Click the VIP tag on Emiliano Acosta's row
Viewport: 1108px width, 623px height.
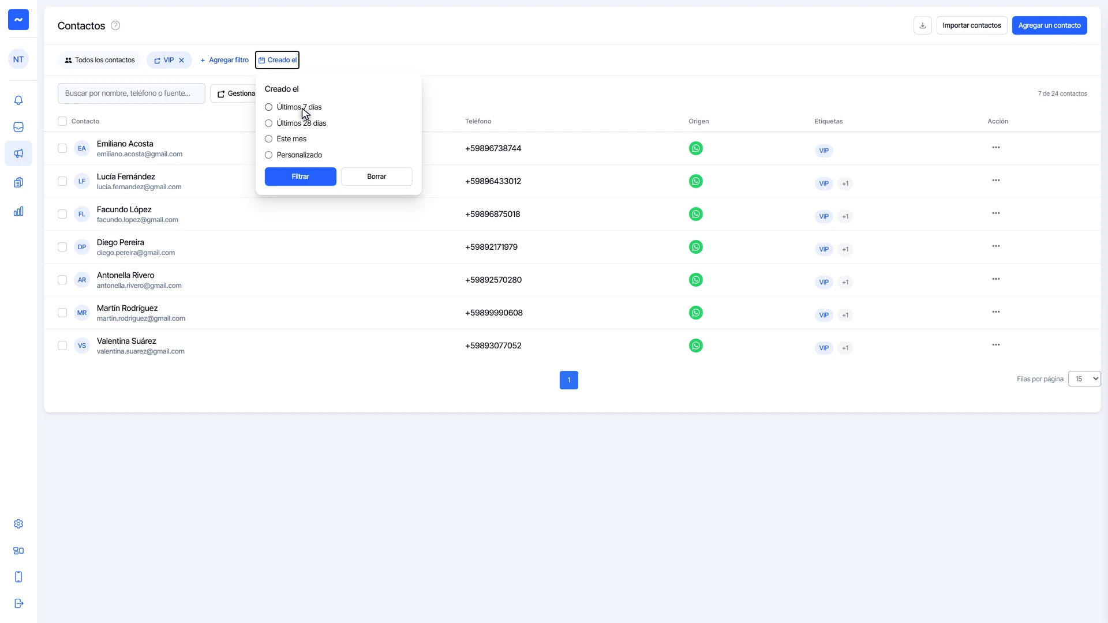pyautogui.click(x=824, y=151)
